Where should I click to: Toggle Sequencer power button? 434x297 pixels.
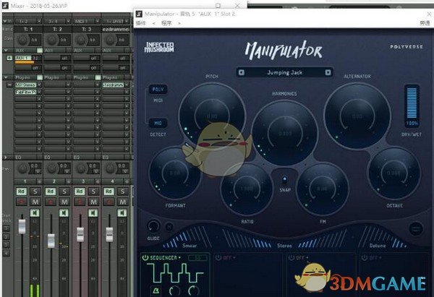tap(145, 258)
